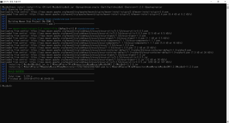Click the green BUILD SUCCESS text
Image resolution: width=229 pixels, height=123 pixels.
pyautogui.click(x=16, y=71)
